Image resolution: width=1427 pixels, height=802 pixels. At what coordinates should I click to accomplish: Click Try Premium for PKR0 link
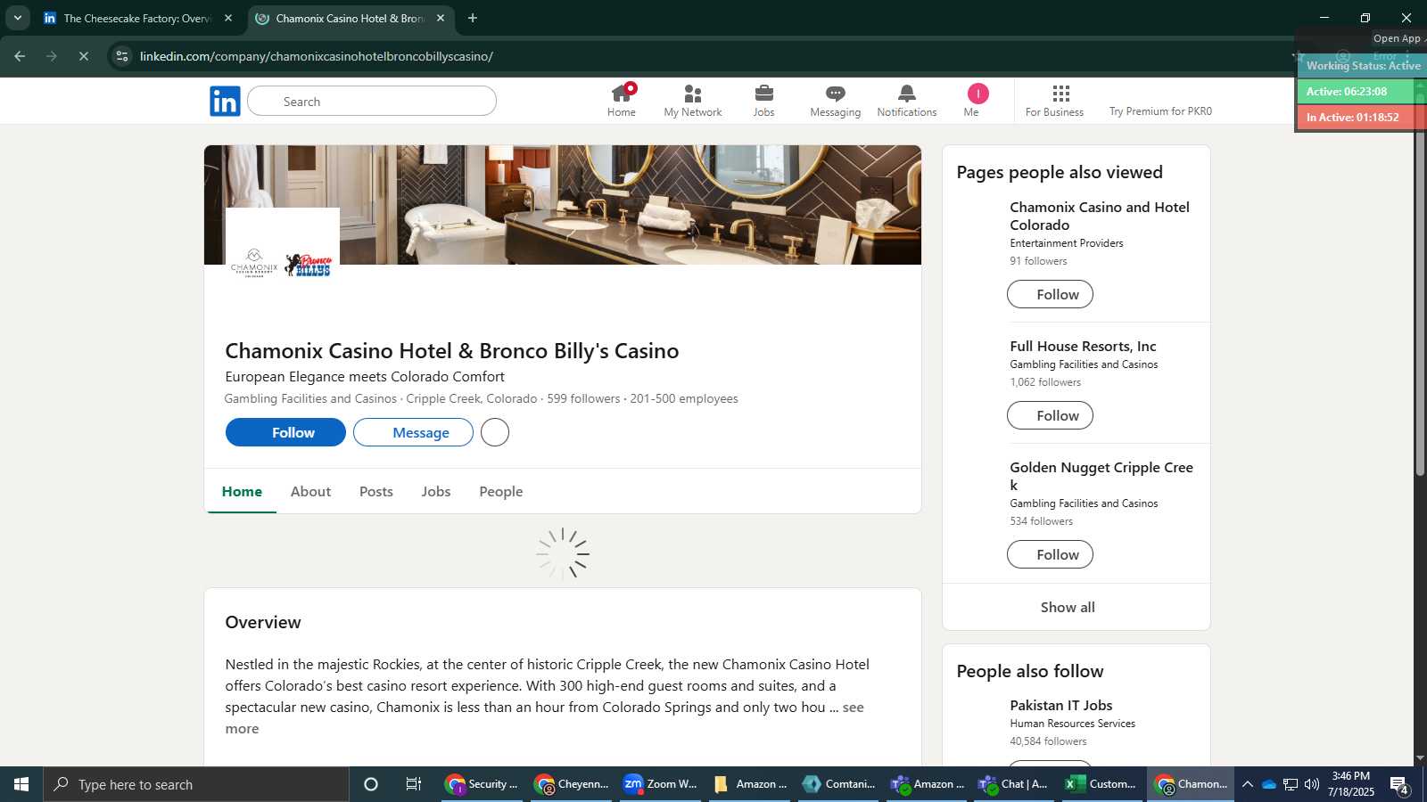point(1160,111)
